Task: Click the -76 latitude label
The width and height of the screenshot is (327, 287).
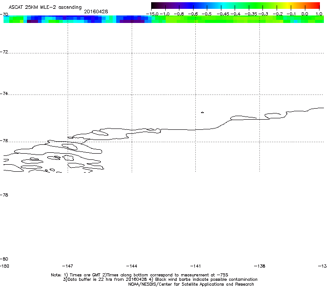Action: 4,141
